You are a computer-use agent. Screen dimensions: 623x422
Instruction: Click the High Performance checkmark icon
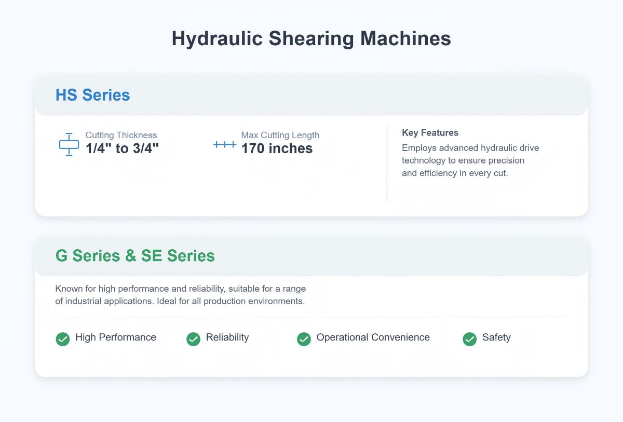pos(62,339)
